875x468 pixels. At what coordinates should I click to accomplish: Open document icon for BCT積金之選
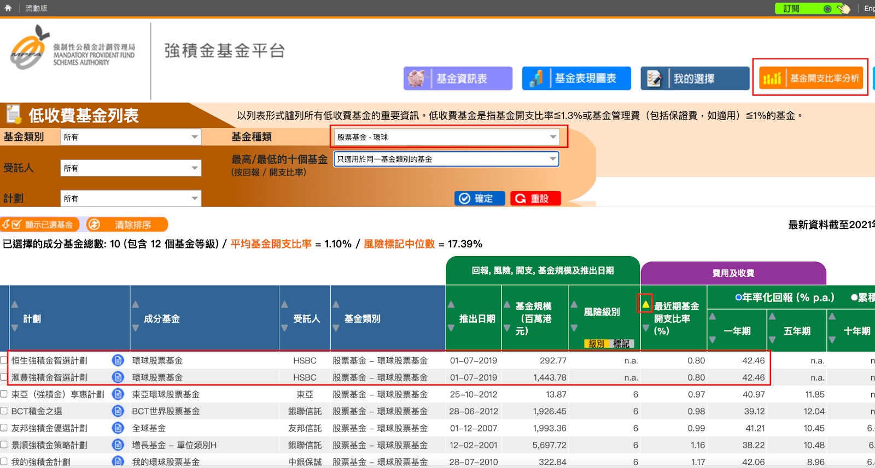coord(118,411)
